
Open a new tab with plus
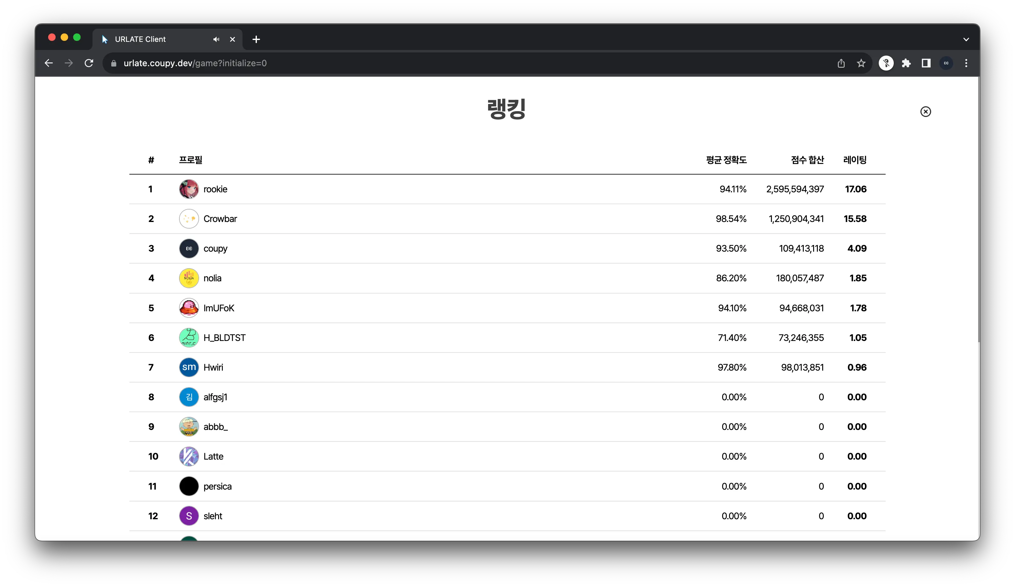click(x=256, y=39)
